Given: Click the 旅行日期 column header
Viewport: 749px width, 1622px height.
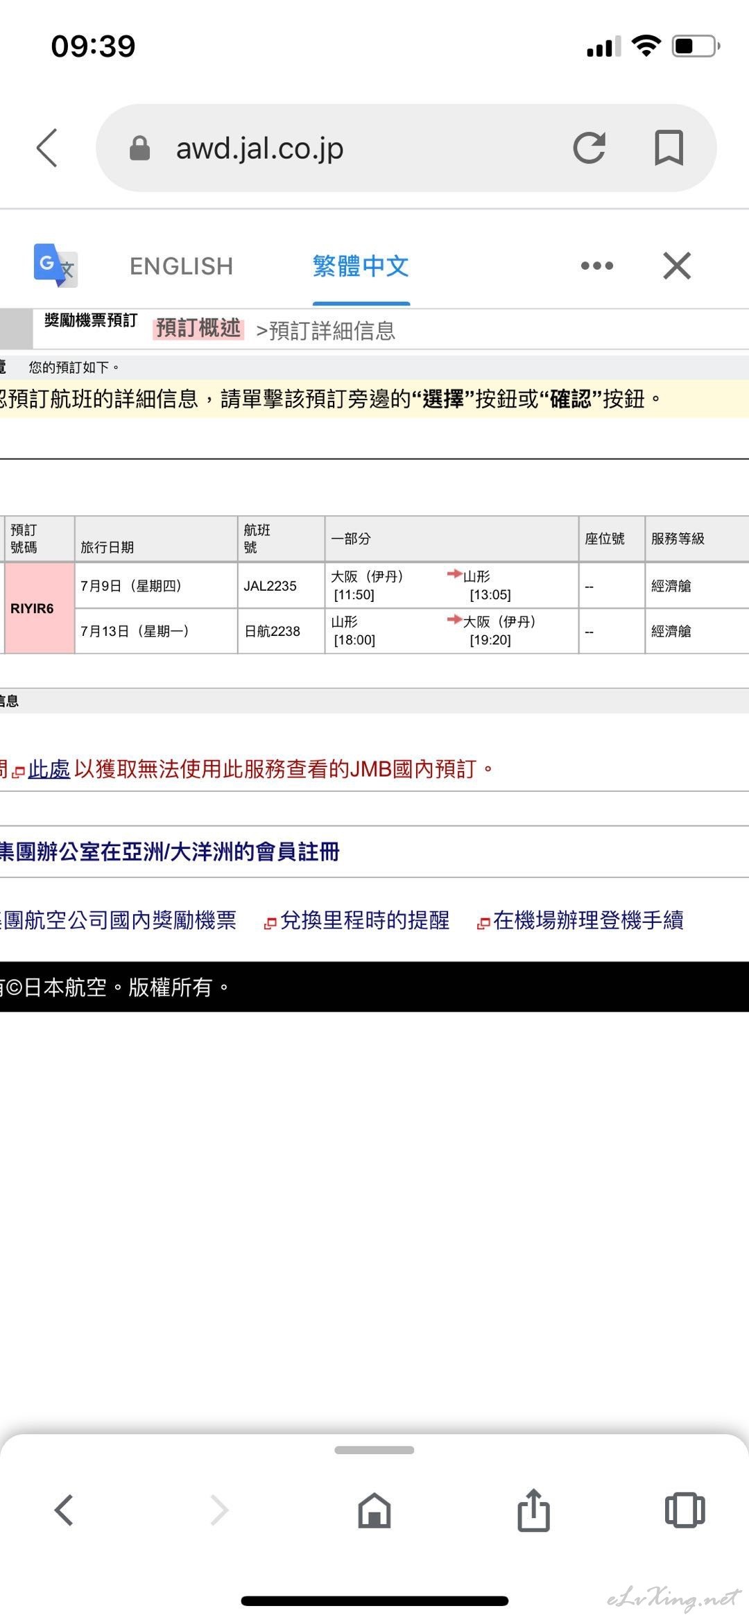Looking at the screenshot, I should point(107,547).
